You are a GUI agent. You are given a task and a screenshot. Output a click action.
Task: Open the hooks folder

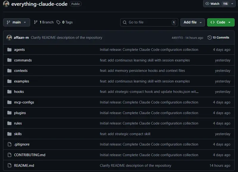click(19, 91)
